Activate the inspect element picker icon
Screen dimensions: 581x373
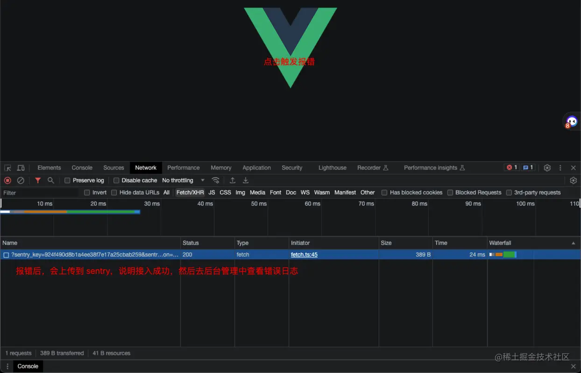[x=8, y=168]
